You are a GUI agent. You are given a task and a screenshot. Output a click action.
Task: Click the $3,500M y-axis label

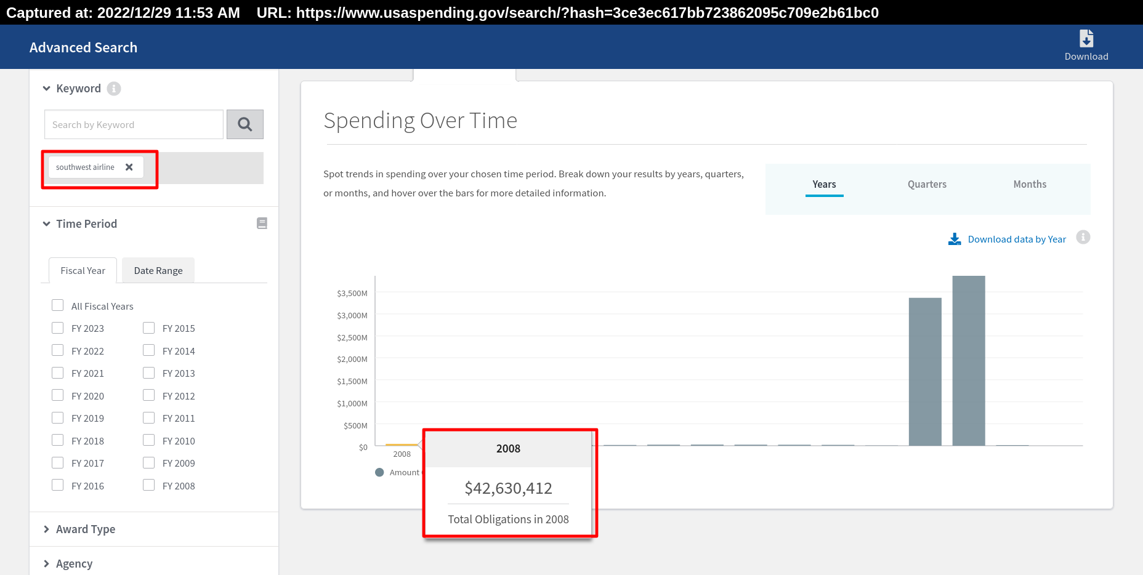pos(352,294)
